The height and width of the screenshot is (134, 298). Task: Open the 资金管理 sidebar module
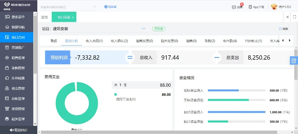pyautogui.click(x=17, y=88)
